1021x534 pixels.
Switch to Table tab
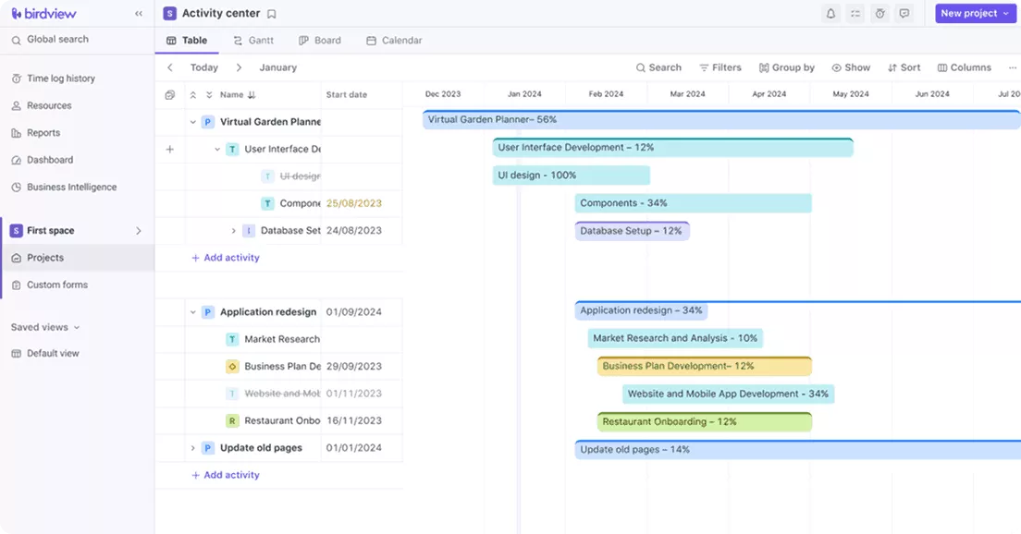coord(187,41)
